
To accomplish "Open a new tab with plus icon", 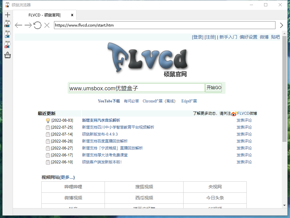I will coord(8,15).
